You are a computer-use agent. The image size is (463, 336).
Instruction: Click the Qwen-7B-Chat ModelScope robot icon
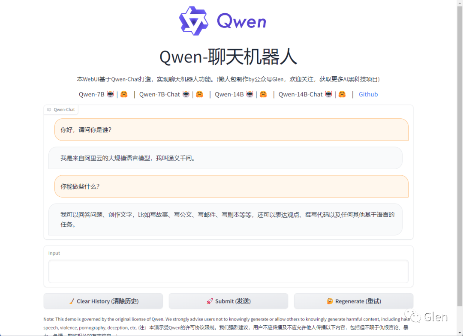tap(186, 94)
